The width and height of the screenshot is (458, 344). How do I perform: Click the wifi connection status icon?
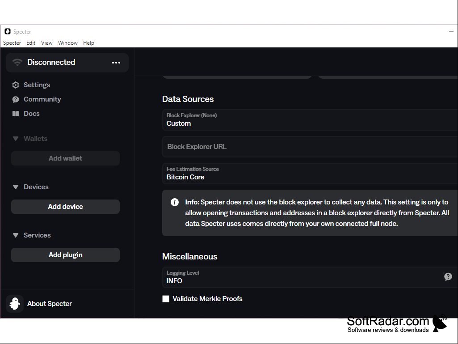click(17, 62)
